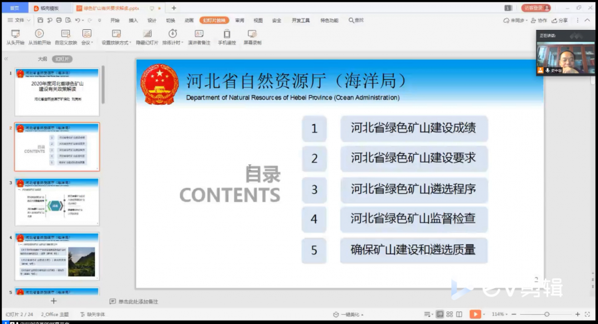
Task: Click the 分享 share button
Action: 559,20
